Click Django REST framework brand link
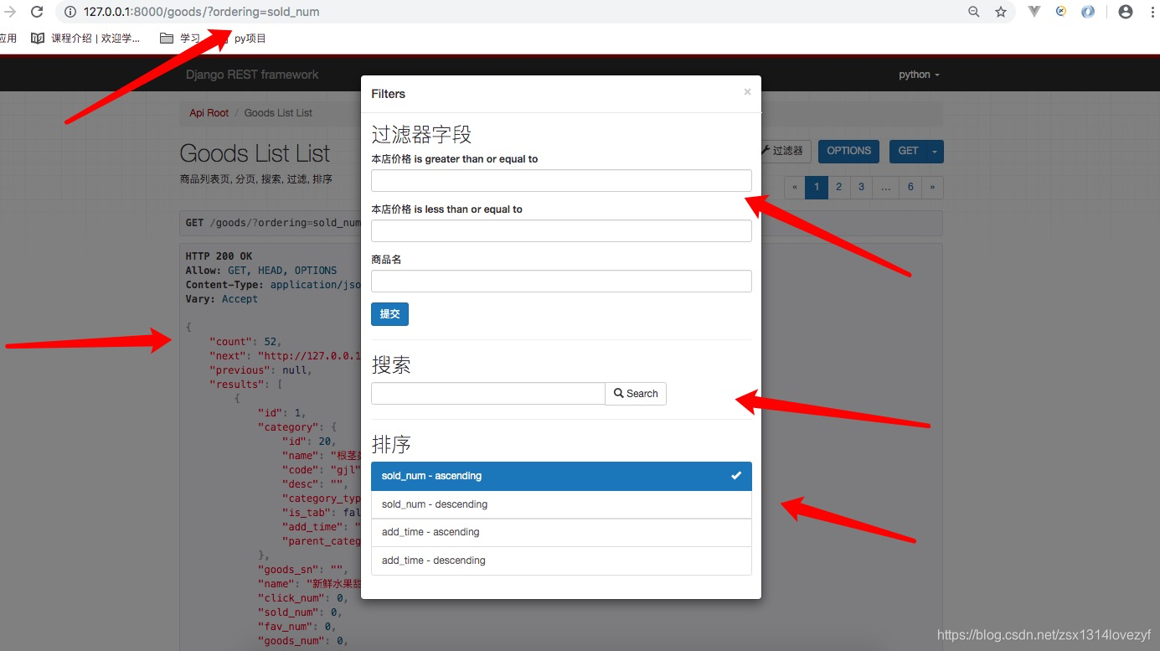The image size is (1160, 651). pos(252,75)
